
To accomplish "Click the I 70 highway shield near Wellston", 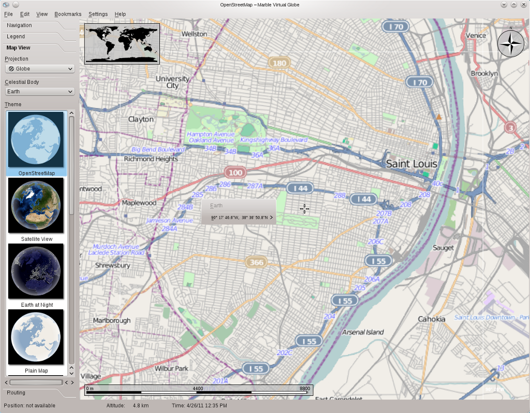I will (x=395, y=26).
